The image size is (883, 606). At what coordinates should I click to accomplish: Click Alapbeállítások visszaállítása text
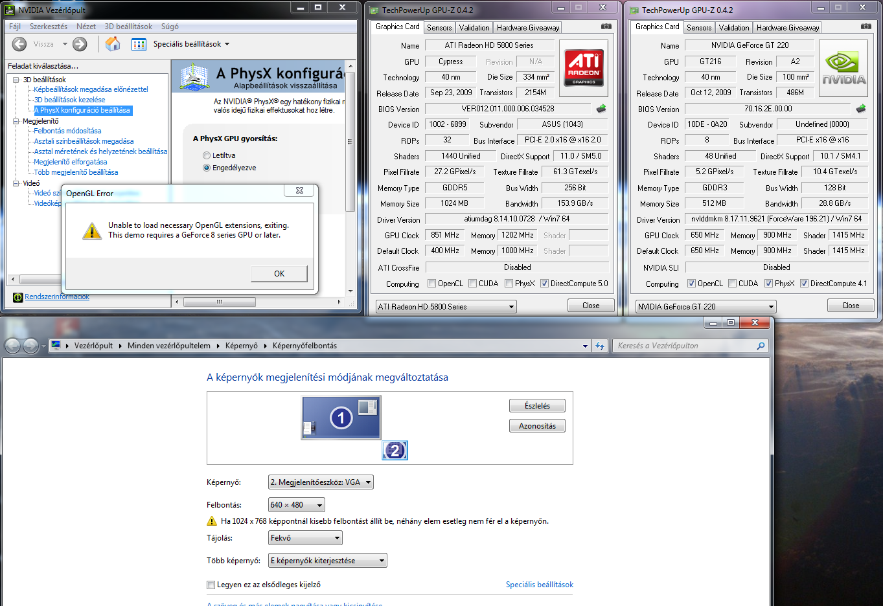click(285, 85)
